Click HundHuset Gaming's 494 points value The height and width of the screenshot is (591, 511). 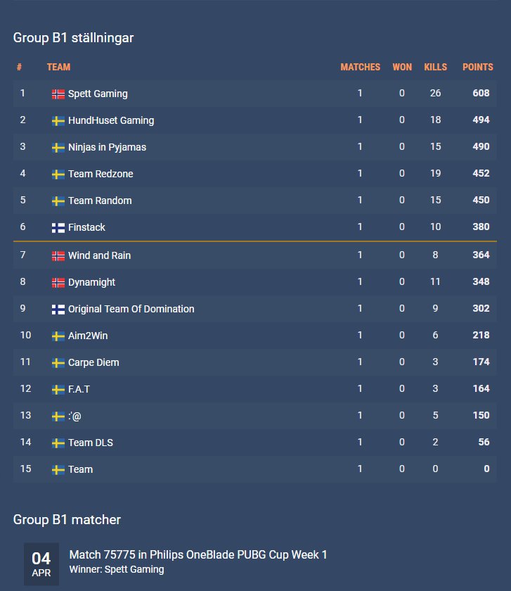tap(481, 120)
